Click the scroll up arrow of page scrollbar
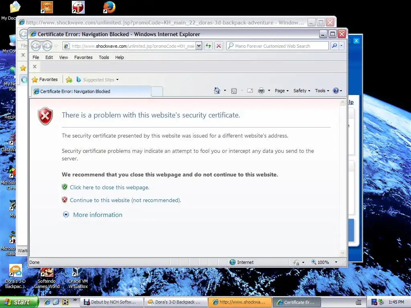This screenshot has height=308, width=411. point(343,102)
